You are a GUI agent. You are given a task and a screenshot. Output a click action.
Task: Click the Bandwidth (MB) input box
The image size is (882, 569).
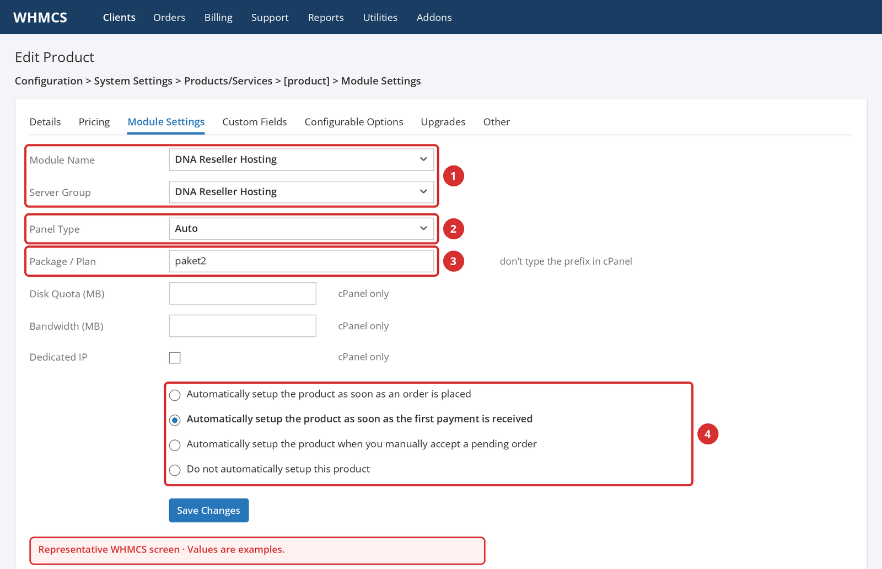click(x=243, y=326)
